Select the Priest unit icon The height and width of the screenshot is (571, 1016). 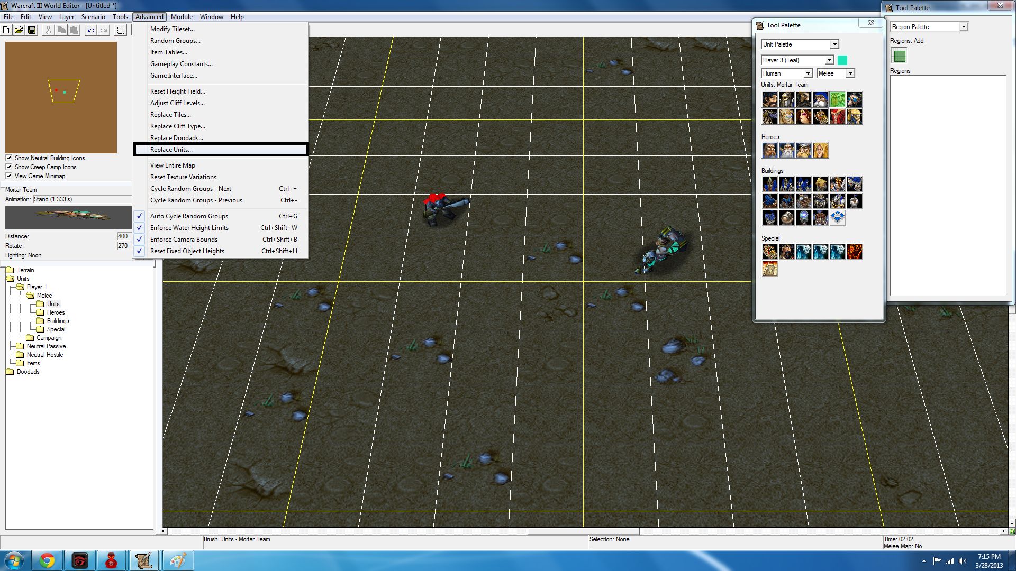(x=787, y=116)
